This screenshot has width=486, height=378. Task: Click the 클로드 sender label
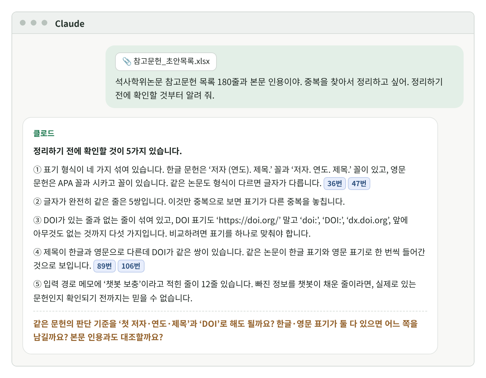(44, 133)
